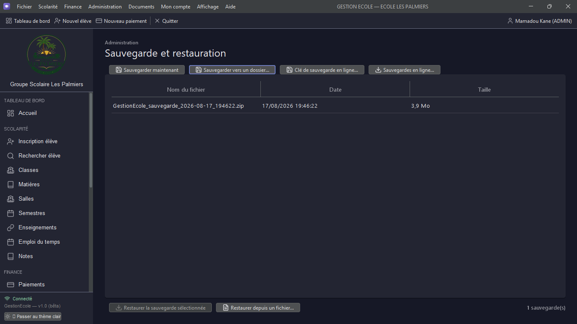Screen dimensions: 577x324
Task: Click the Nom du fichier column header
Action: pos(186,90)
